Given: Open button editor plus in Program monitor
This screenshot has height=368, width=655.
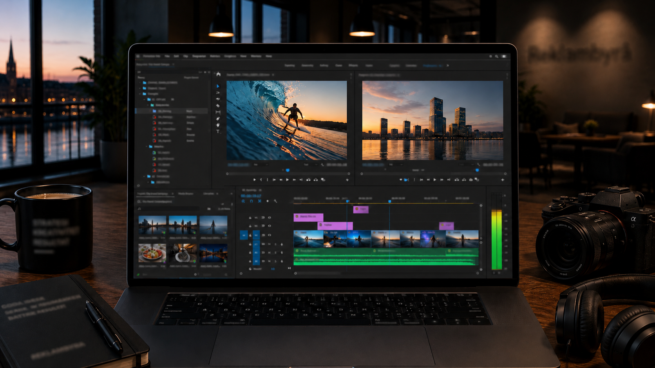Looking at the screenshot, I should click(x=503, y=180).
